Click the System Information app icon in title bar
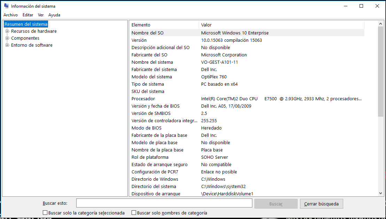The width and height of the screenshot is (386, 219). pyautogui.click(x=6, y=6)
